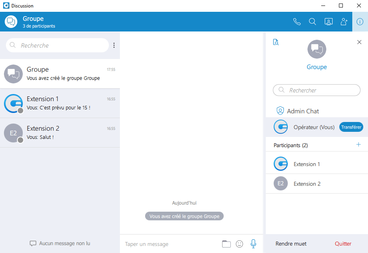Screen dimensions: 368x253
Task: Click Quitter to leave the group
Action: click(x=343, y=244)
